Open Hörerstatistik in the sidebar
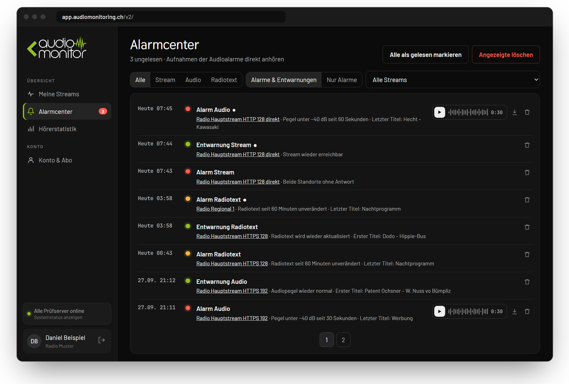Screen dimensions: 569x384 click(67, 129)
